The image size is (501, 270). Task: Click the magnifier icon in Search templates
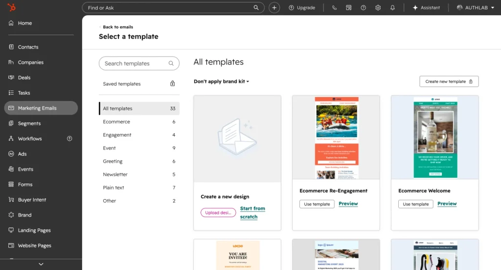click(171, 63)
